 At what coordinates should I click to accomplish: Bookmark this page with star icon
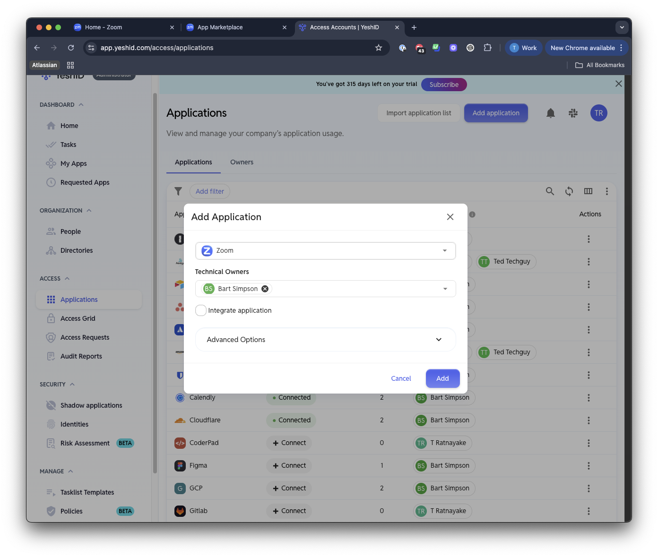click(379, 48)
